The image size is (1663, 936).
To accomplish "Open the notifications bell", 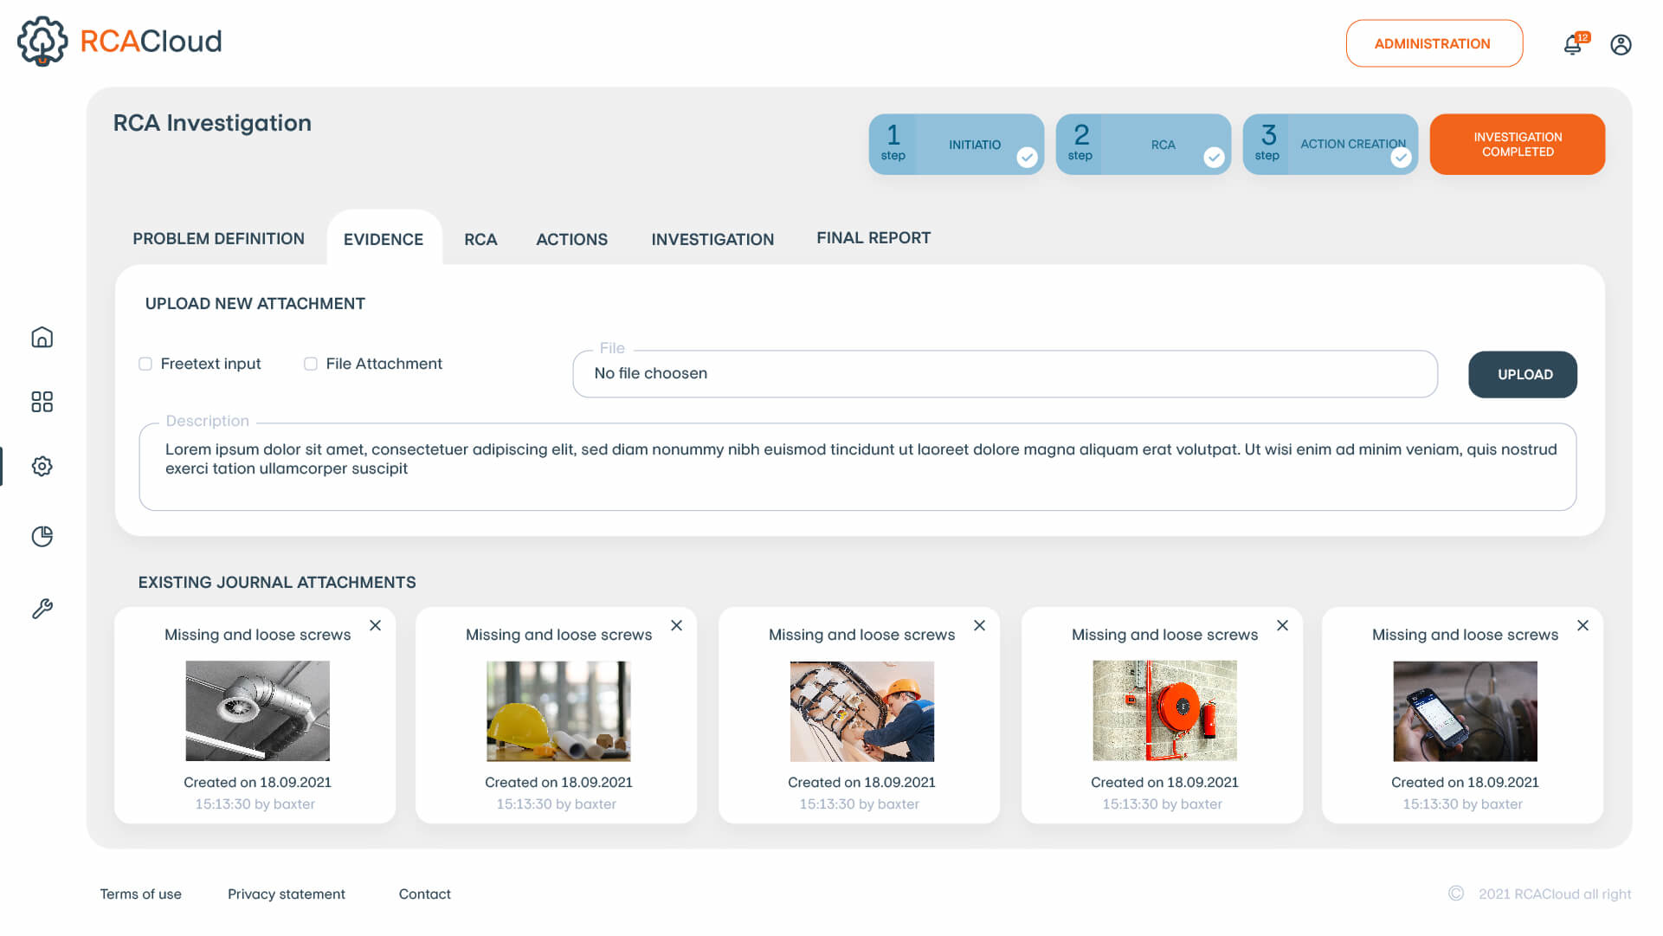I will point(1573,44).
